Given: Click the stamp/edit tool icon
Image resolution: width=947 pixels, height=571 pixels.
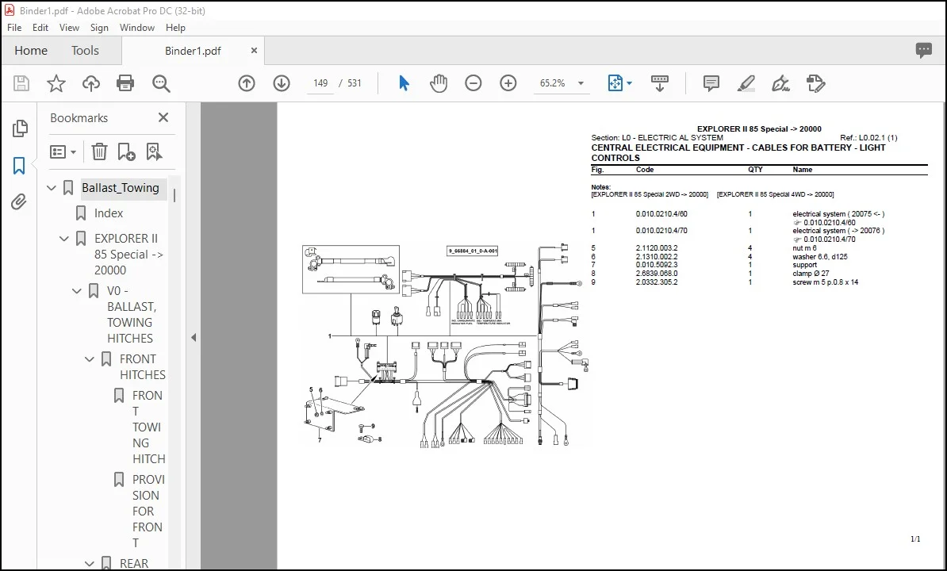Looking at the screenshot, I should [815, 83].
